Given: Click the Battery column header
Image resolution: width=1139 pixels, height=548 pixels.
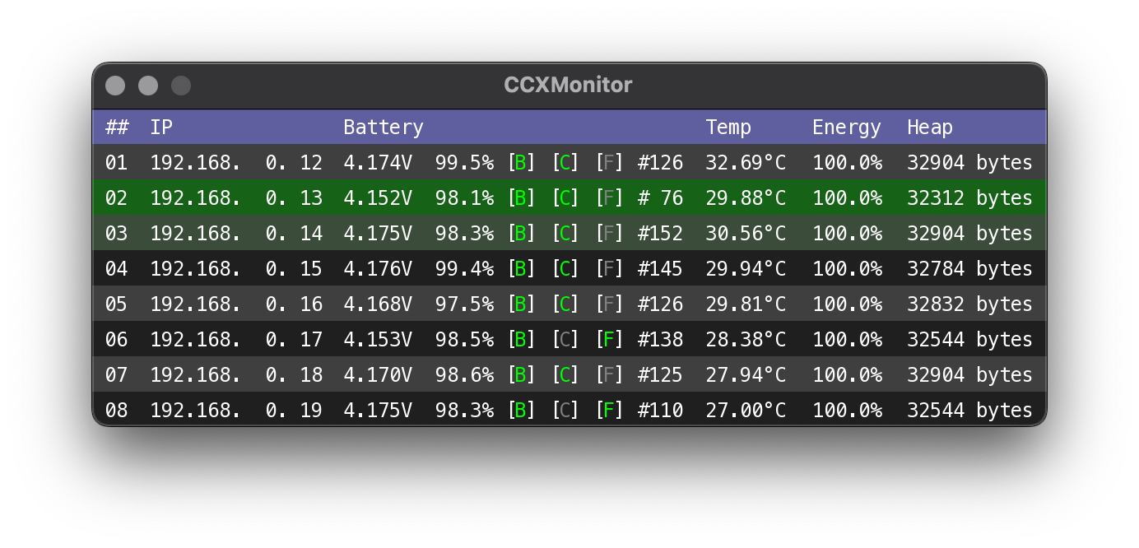Looking at the screenshot, I should [383, 128].
